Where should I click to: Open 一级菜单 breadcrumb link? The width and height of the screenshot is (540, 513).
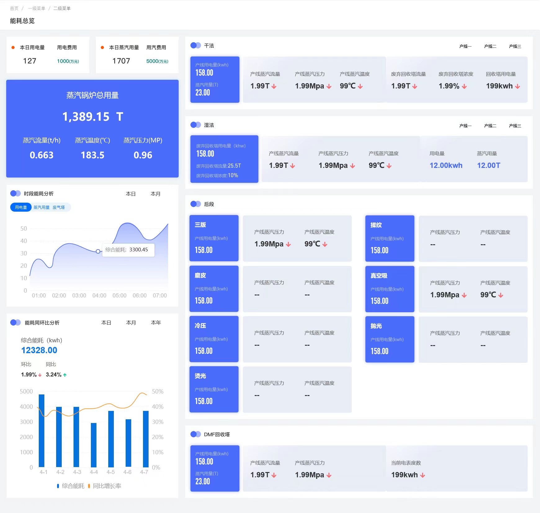(x=37, y=8)
